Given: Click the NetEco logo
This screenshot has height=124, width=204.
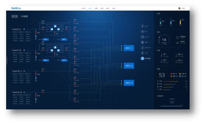Looking at the screenshot, I should 16,8.
